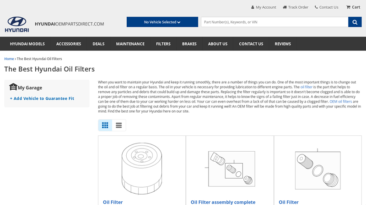Open the HYUNDAI MODELS menu
The height and width of the screenshot is (205, 366).
click(27, 44)
